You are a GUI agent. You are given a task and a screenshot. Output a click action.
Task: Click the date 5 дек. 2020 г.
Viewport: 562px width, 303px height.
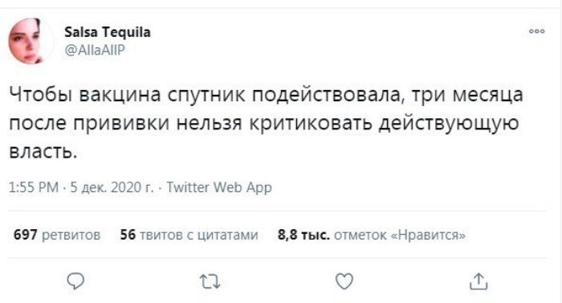pos(112,187)
